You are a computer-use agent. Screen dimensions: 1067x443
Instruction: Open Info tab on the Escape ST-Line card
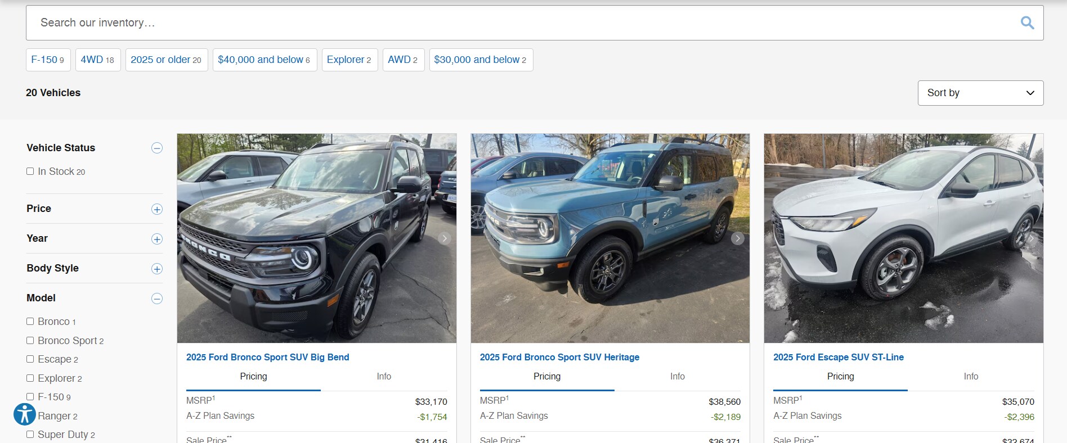click(x=971, y=377)
